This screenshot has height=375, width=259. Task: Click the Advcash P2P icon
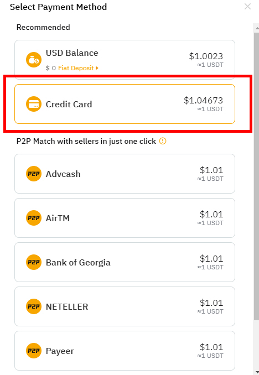(34, 174)
